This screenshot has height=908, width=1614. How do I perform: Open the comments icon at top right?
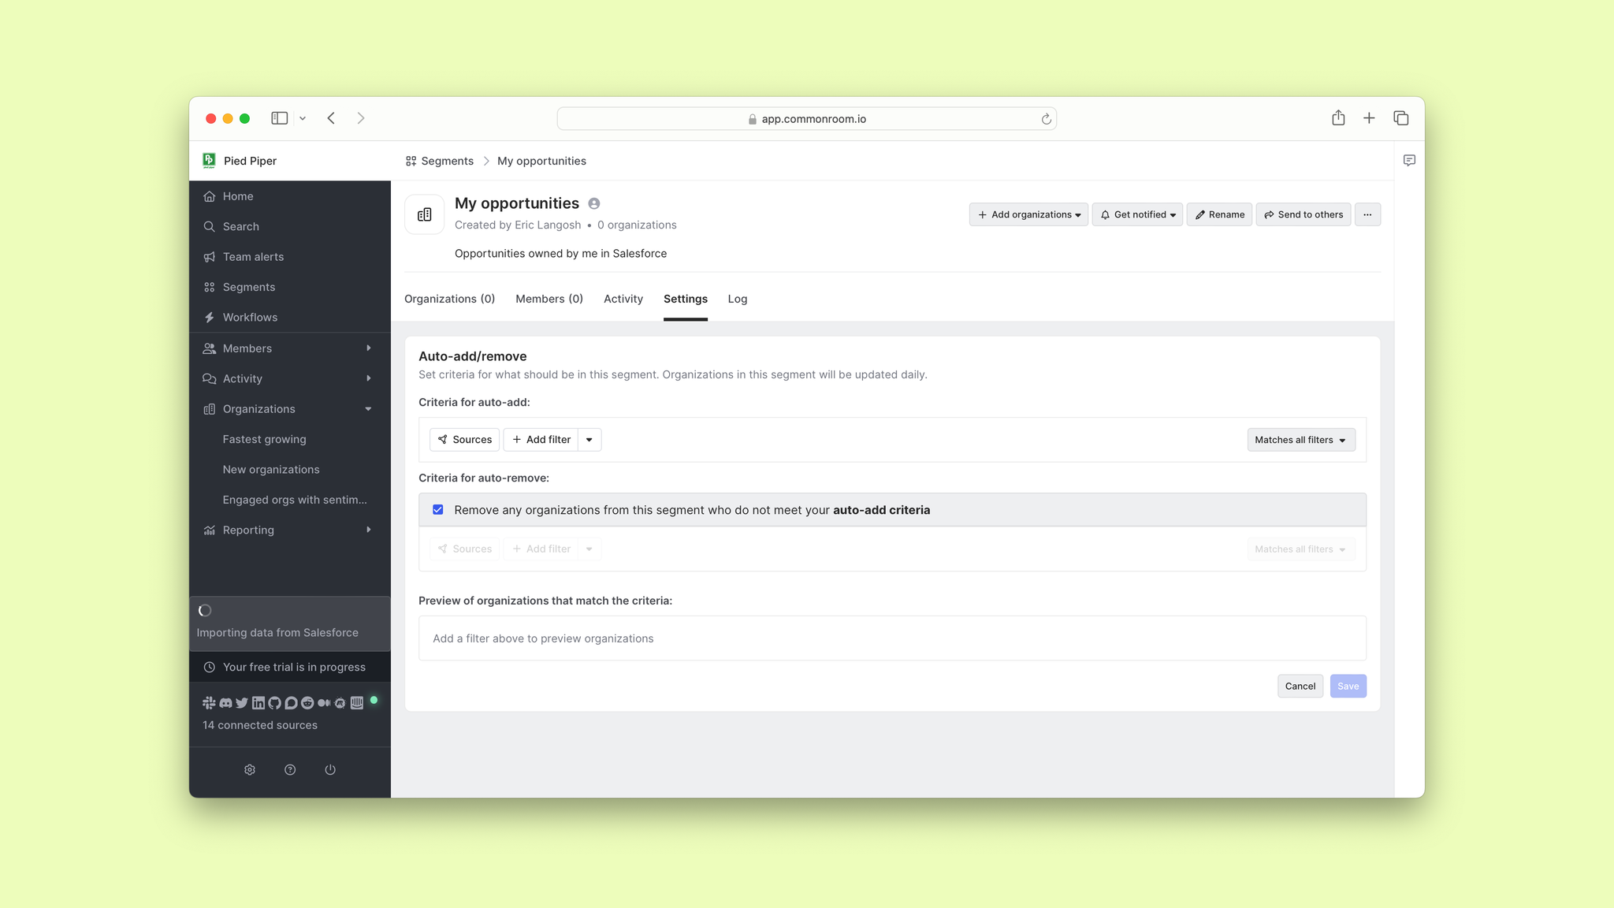[1409, 161]
